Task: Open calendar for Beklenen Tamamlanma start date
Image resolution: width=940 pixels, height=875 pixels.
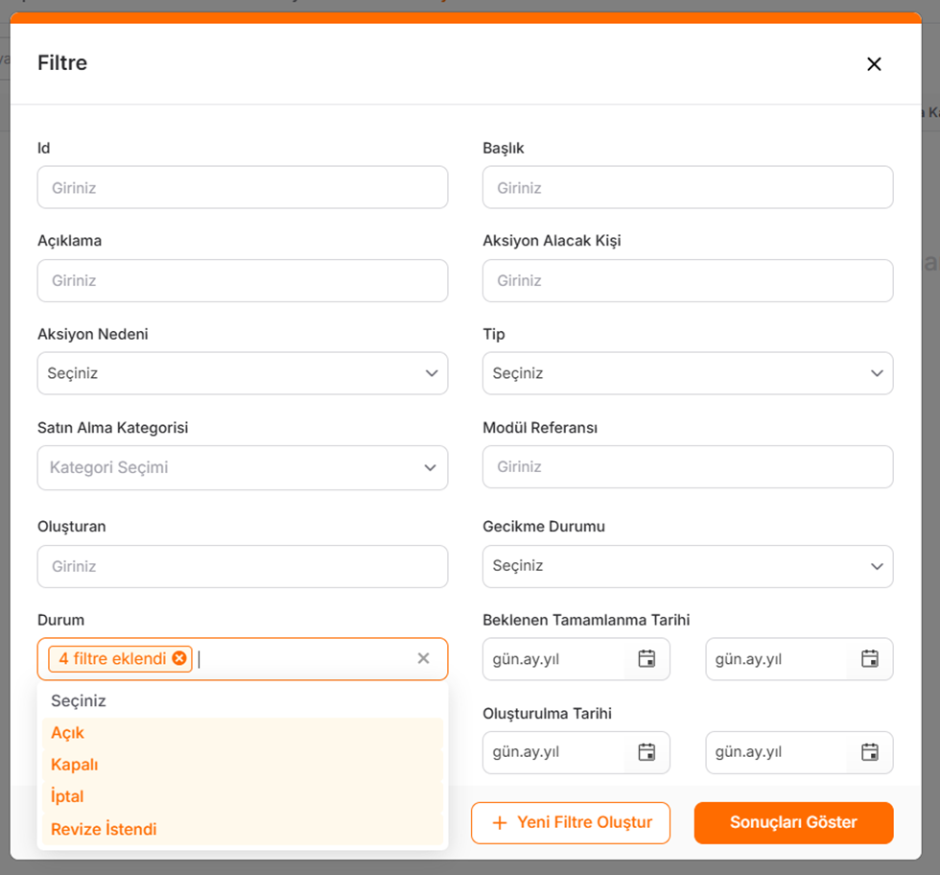Action: coord(646,658)
